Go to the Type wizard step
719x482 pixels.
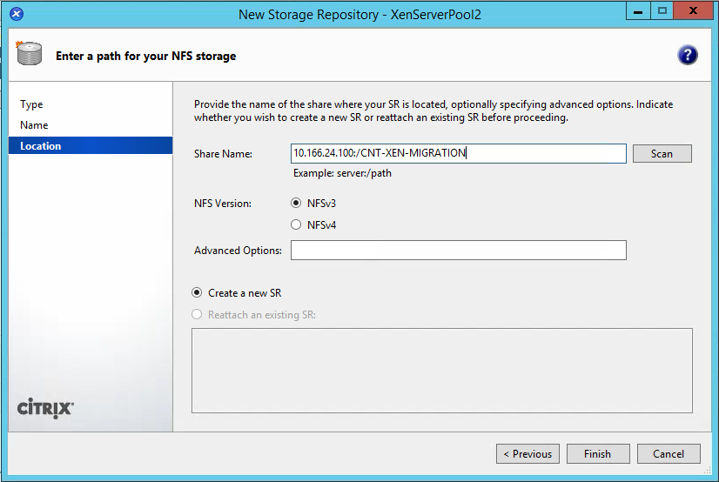coord(31,104)
